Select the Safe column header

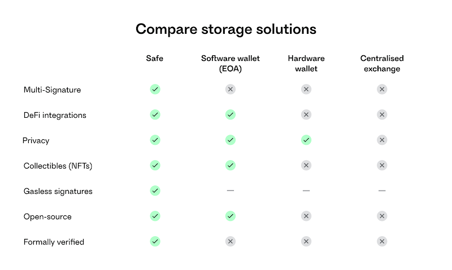point(154,59)
